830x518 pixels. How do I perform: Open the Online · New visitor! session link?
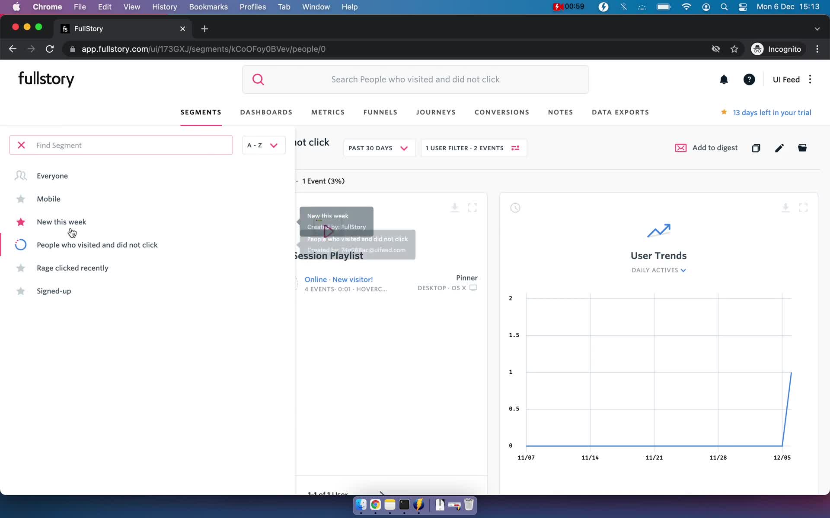coord(338,280)
